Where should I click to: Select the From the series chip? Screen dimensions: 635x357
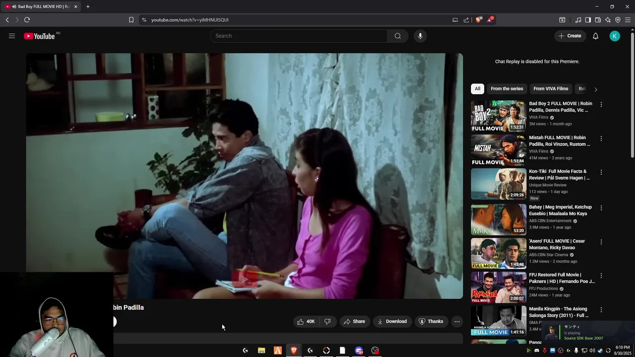click(507, 89)
